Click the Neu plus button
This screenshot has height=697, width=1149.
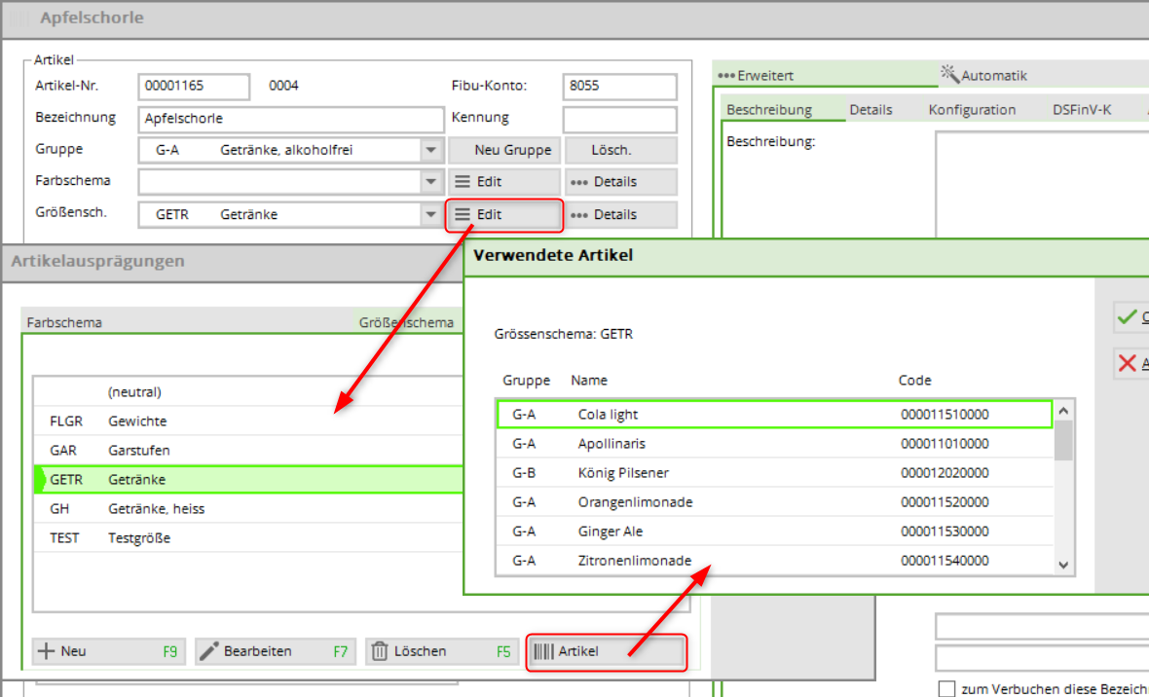108,652
